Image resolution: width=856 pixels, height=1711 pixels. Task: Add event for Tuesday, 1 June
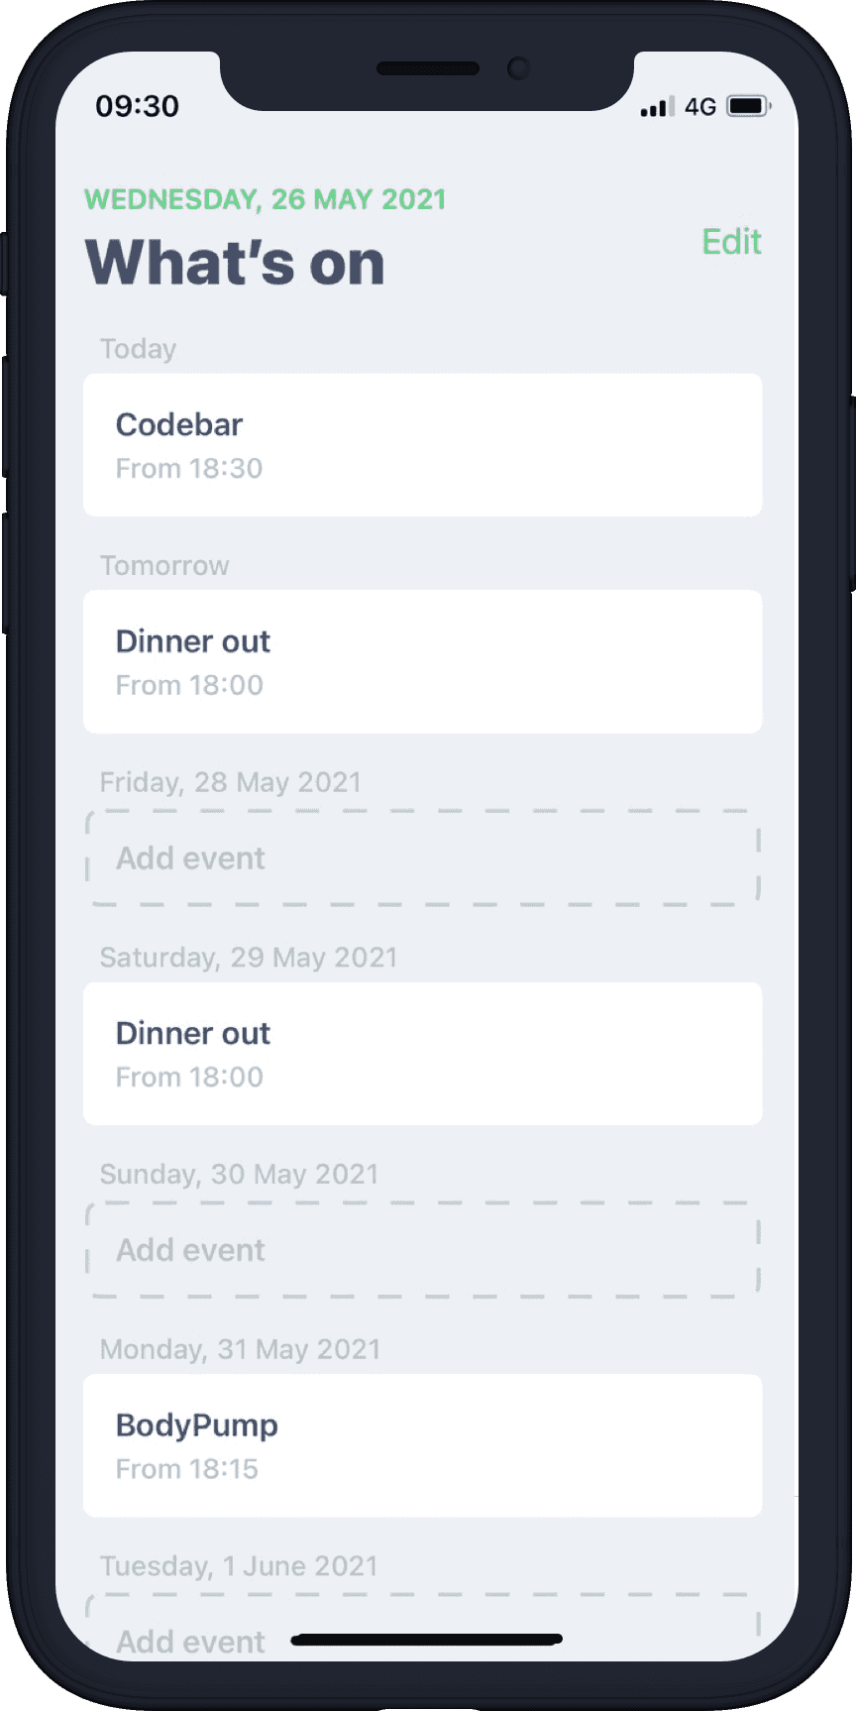pos(423,1627)
